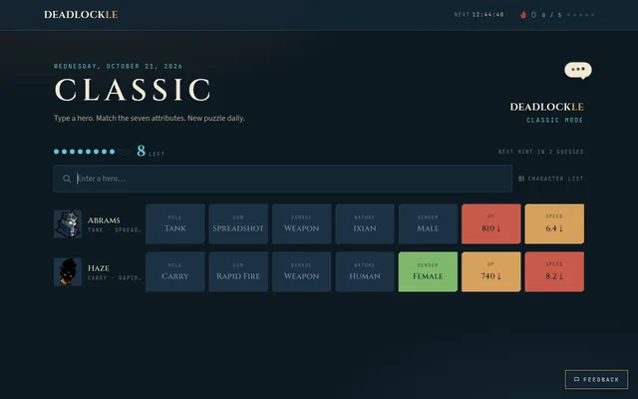Viewport: 638px width, 399px height.
Task: Click the Deadlockle Classic Mode logo
Action: (547, 112)
